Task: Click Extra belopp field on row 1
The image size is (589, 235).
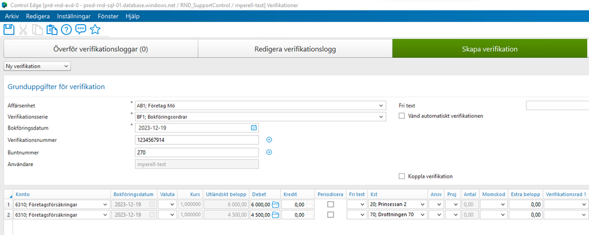Action: (x=526, y=204)
